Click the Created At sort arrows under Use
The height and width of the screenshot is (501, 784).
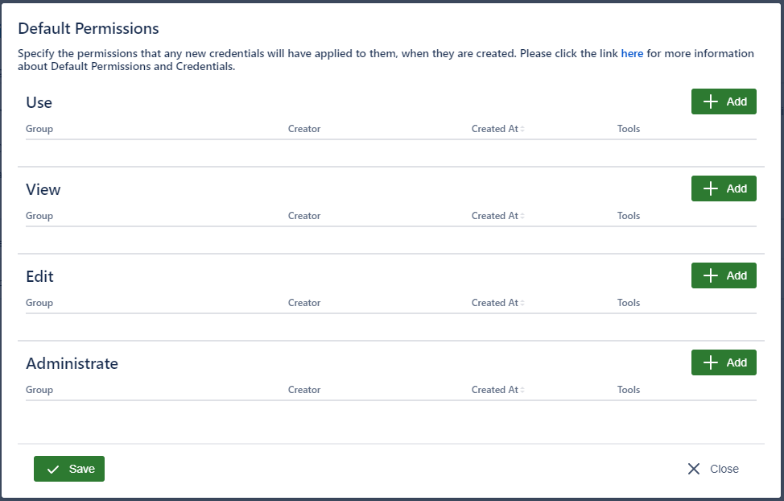coord(522,130)
